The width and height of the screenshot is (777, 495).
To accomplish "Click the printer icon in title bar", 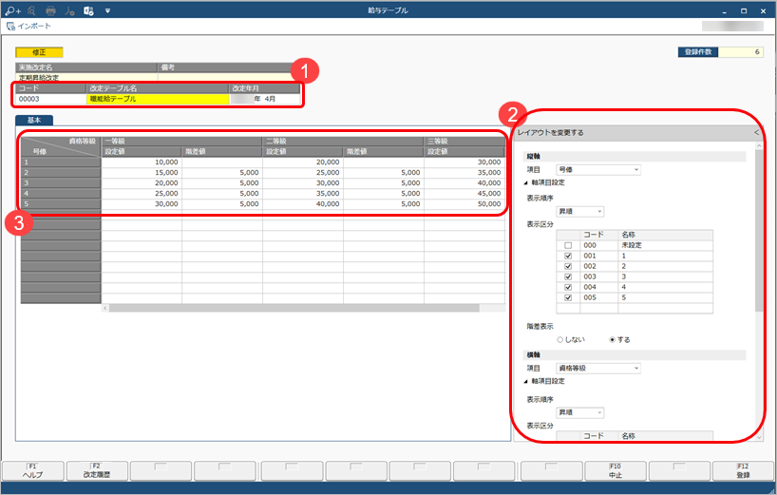I will (x=50, y=10).
